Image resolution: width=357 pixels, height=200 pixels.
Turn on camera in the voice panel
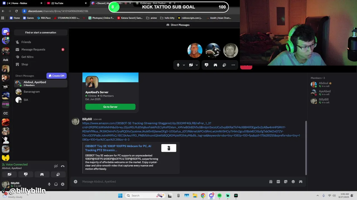click(9, 174)
